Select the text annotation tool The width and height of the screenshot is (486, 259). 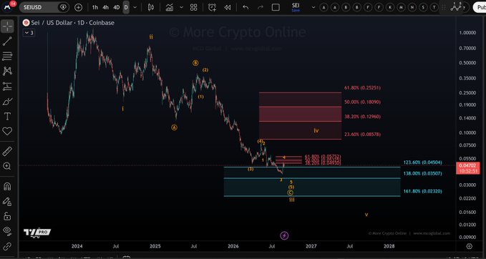coord(7,117)
